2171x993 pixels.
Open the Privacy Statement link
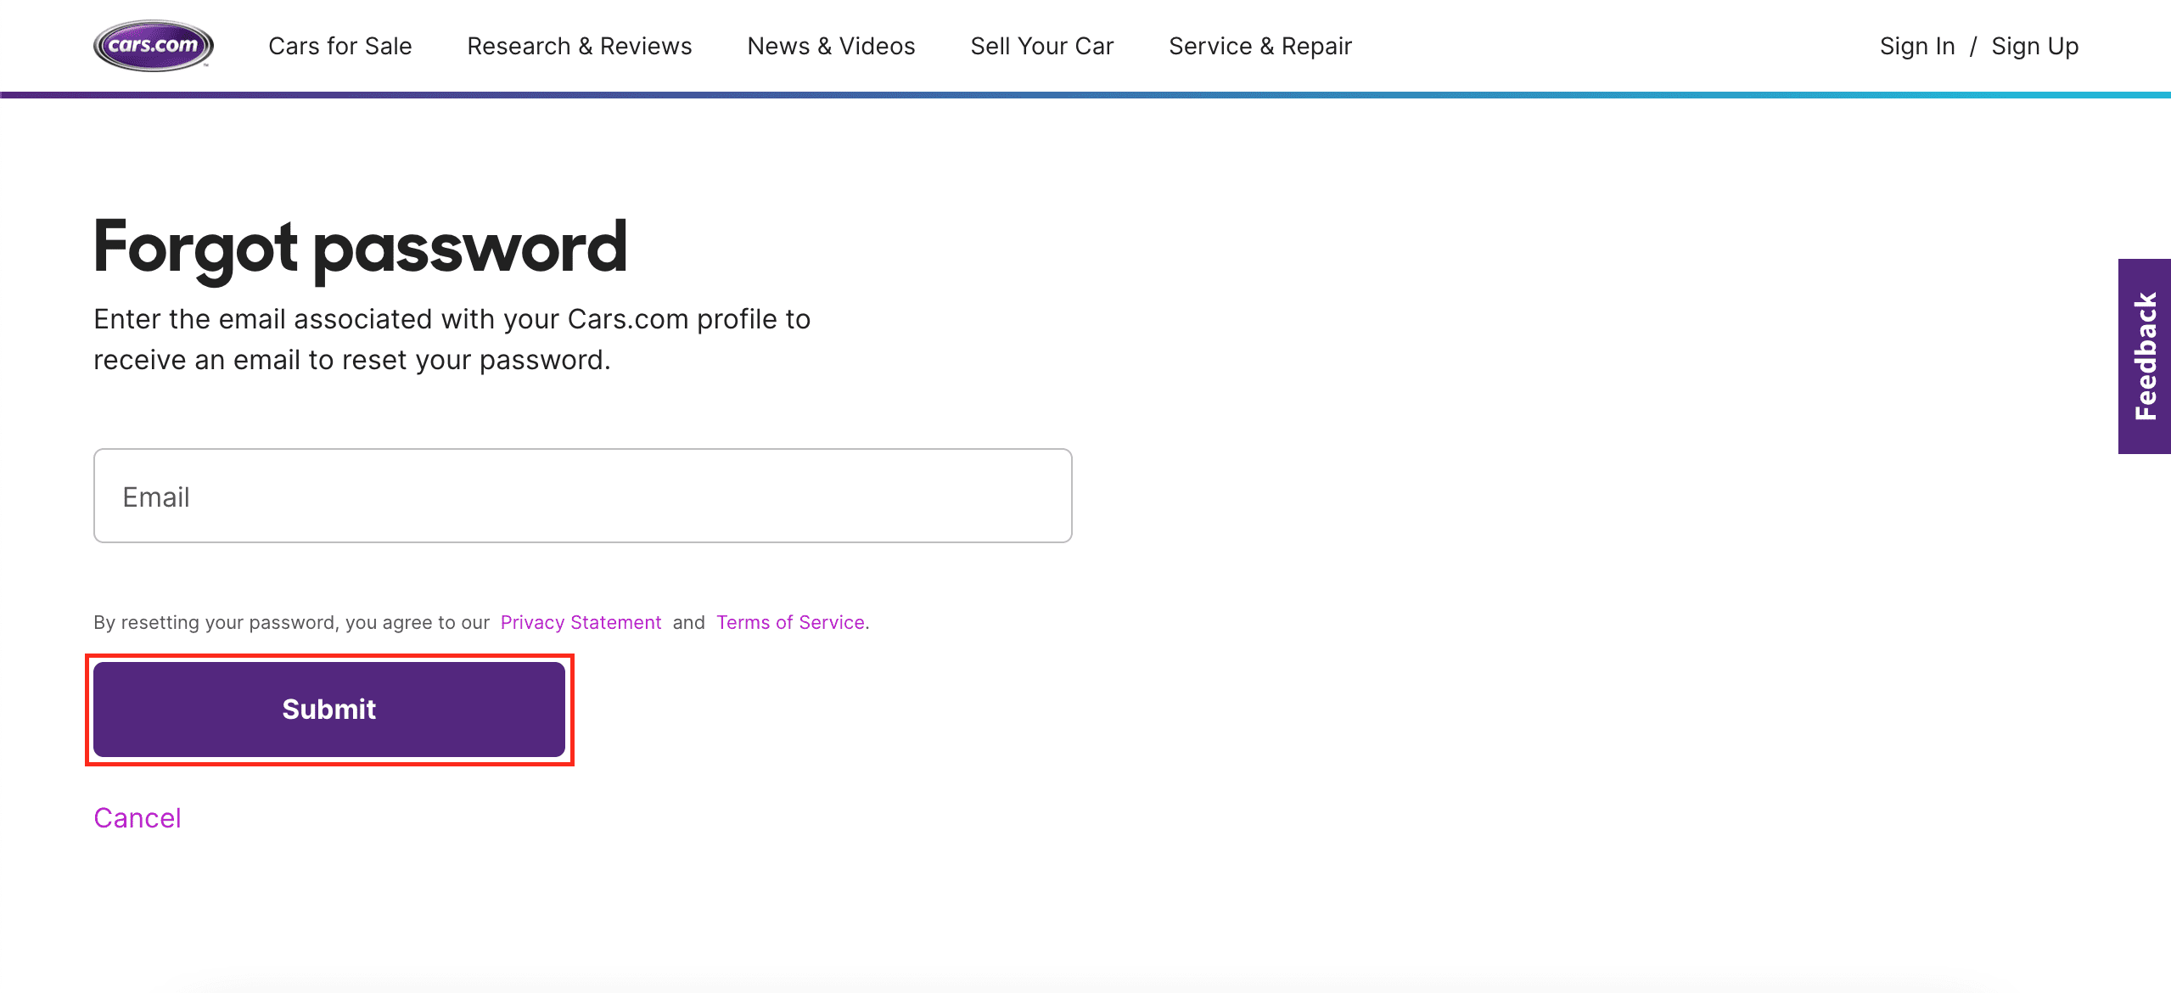coord(581,622)
